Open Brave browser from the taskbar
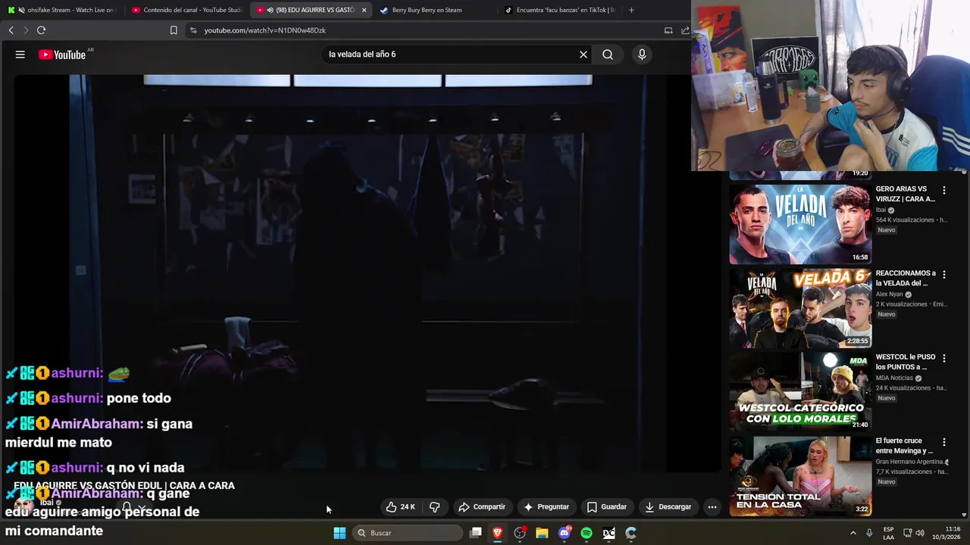This screenshot has height=545, width=970. click(x=498, y=533)
